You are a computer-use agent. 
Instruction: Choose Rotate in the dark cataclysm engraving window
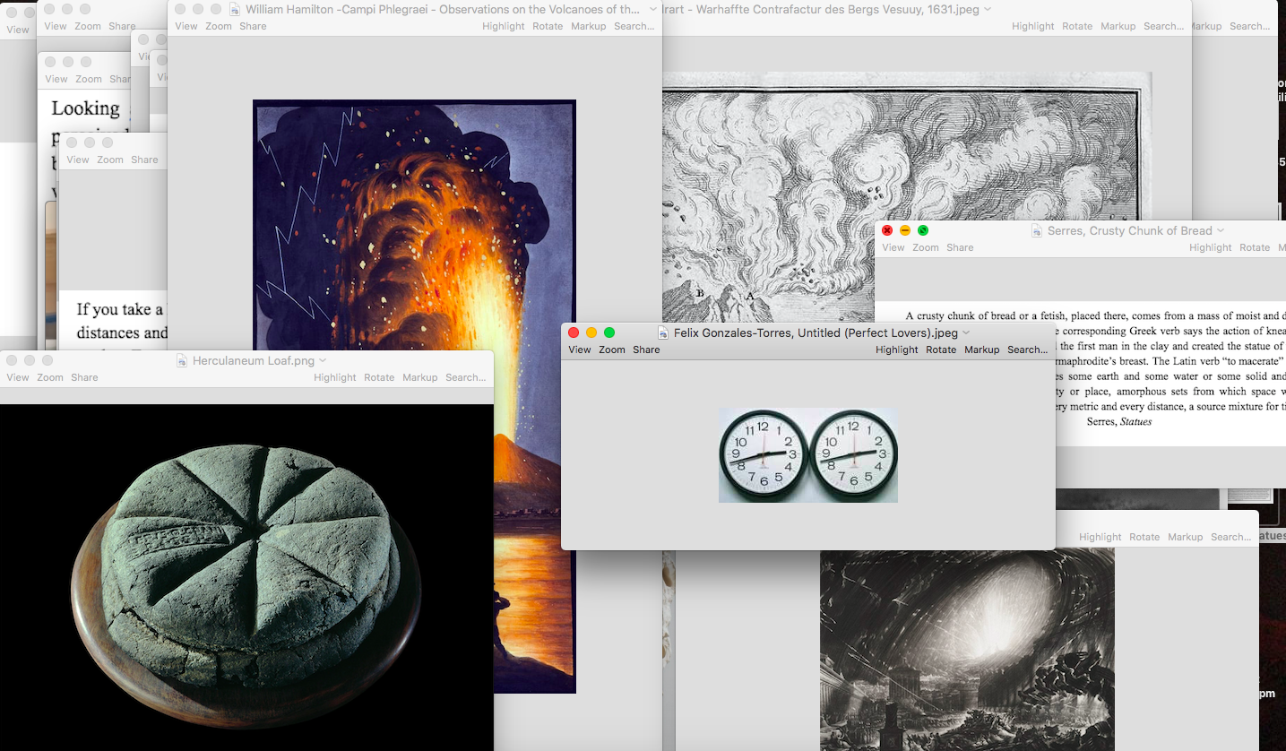point(1144,537)
